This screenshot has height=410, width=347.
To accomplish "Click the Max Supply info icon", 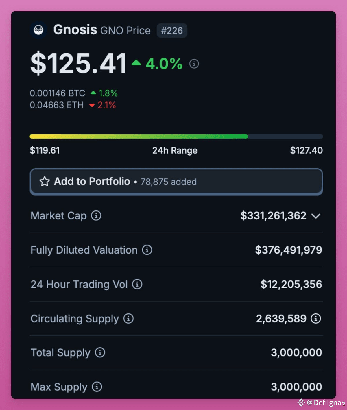I will coord(97,387).
